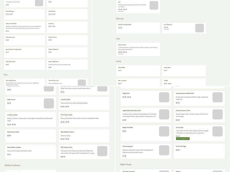Click the green tag under Donut, Cake

[183, 138]
